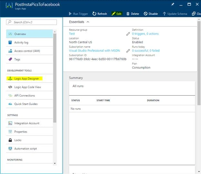Click the Quick Start Guides cloud icon
The image size is (201, 174).
[x=10, y=104]
